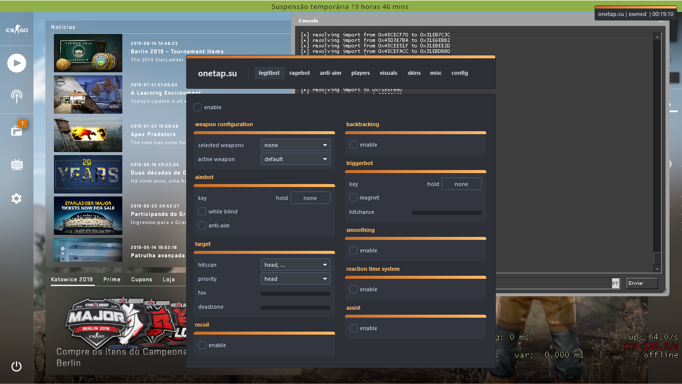Click Suspensão temporária banner
The height and width of the screenshot is (384, 682).
[341, 6]
